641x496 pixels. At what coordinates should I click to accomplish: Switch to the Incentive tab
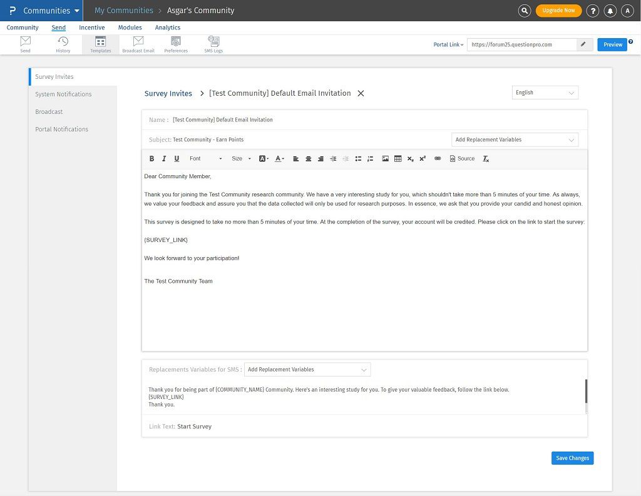point(92,28)
